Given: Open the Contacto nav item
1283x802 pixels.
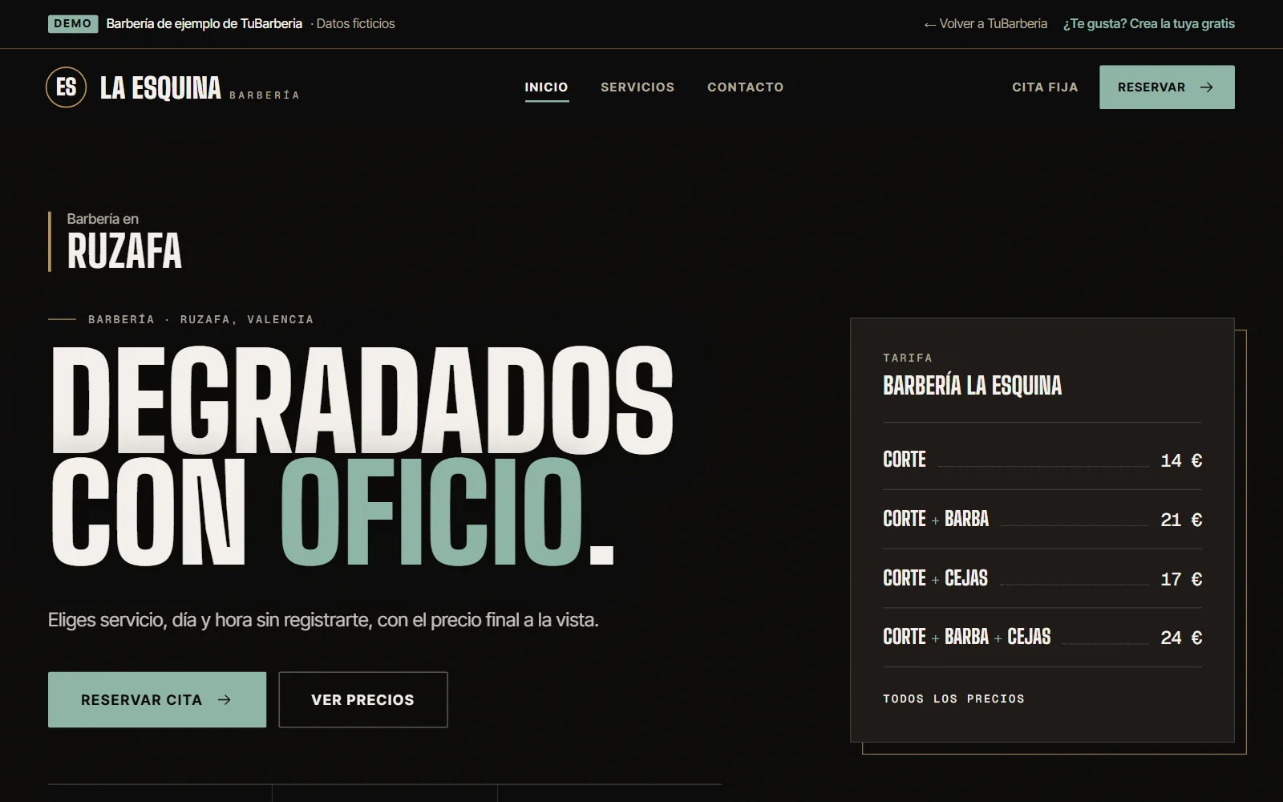Looking at the screenshot, I should [745, 87].
